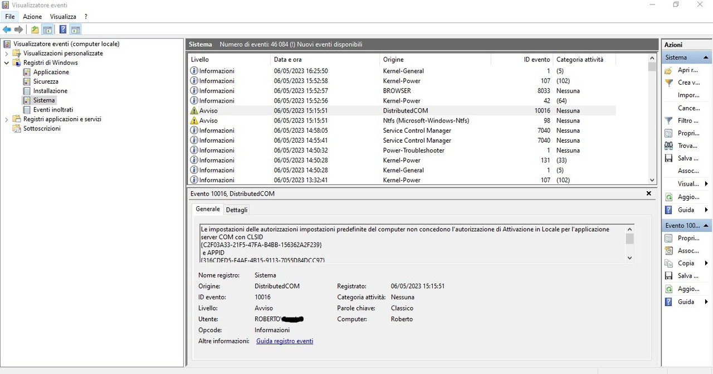Open Guida submenu arrow in Evento section

click(706, 302)
